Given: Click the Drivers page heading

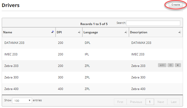Looking at the screenshot, I should click(11, 5).
